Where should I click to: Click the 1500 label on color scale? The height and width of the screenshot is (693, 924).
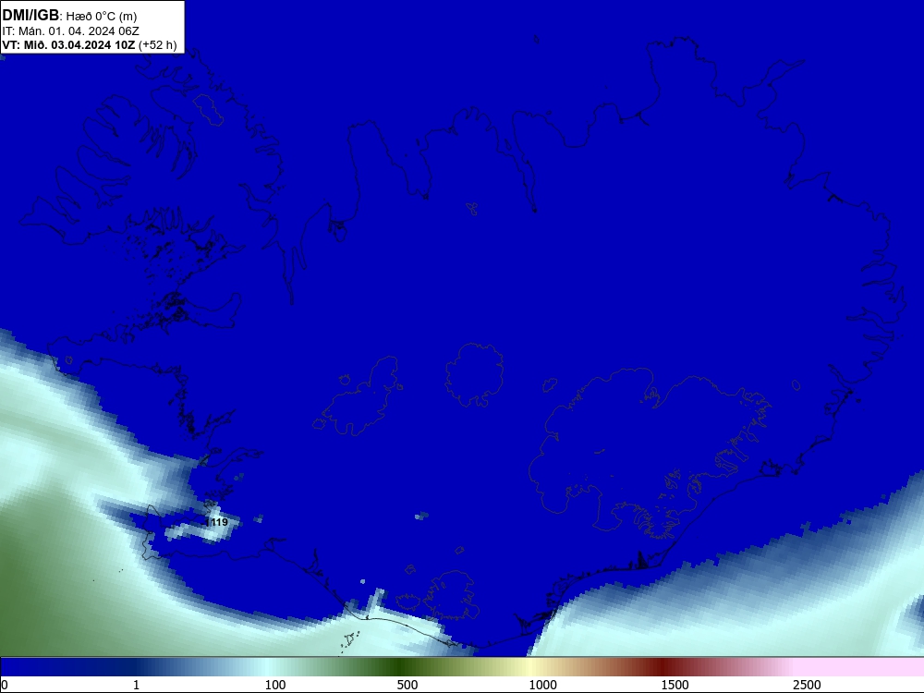(675, 685)
